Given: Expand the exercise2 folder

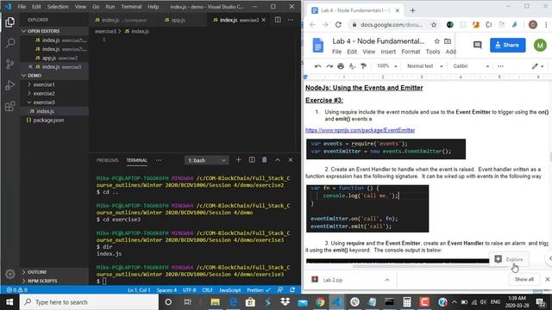Looking at the screenshot, I should 44,94.
